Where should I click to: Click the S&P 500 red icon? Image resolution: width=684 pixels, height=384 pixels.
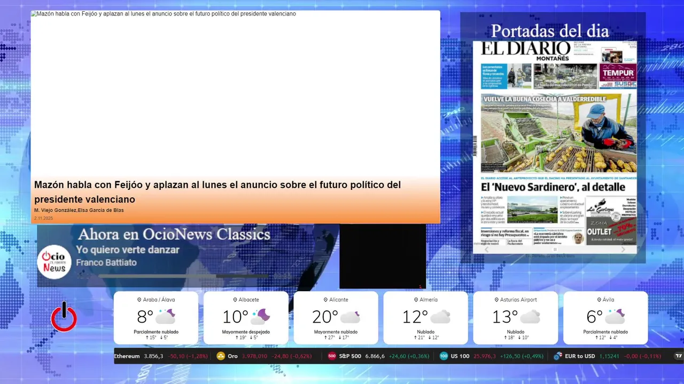(x=332, y=356)
